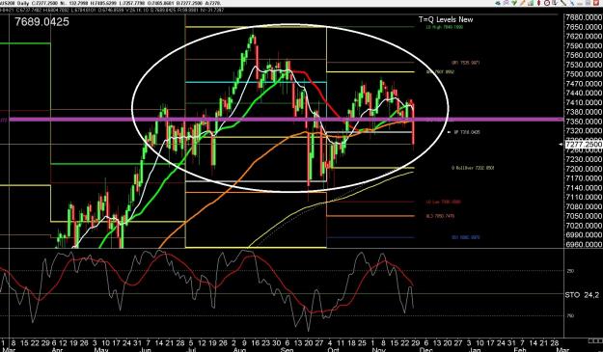Click the 'Aug' month label on time axis
The height and width of the screenshot is (352, 603).
click(x=239, y=350)
